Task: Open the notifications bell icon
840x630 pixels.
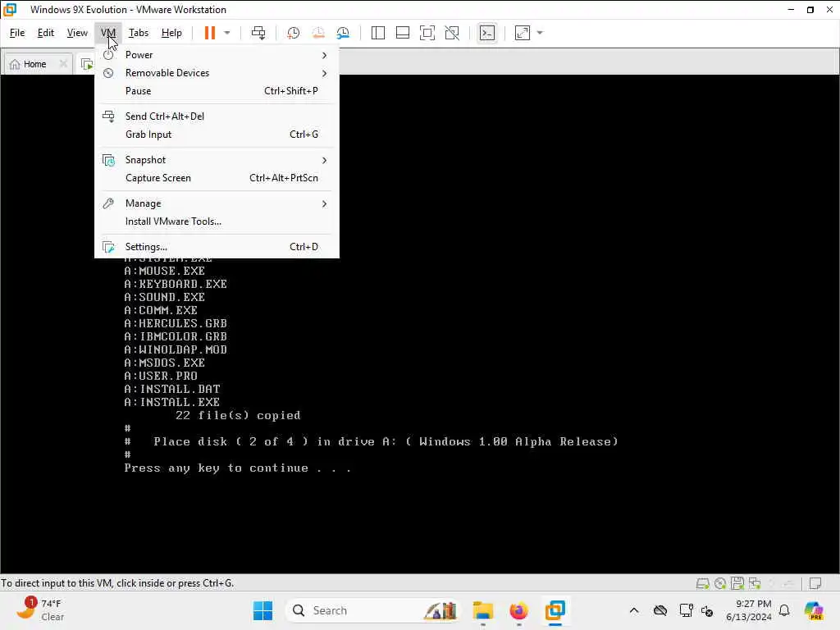Action: click(x=784, y=610)
